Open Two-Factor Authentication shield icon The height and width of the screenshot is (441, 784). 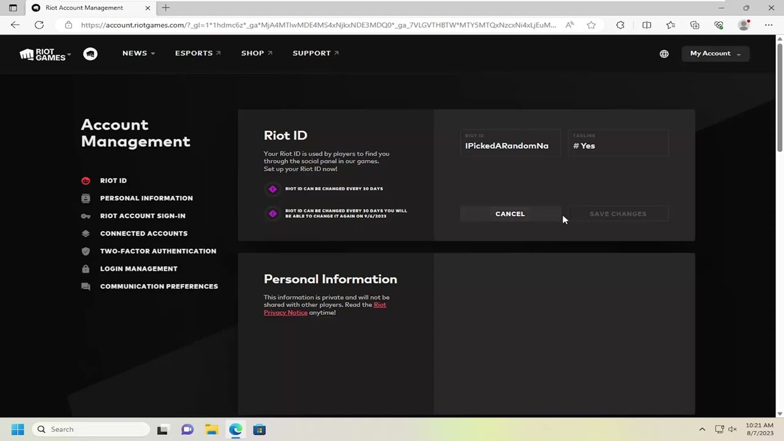coord(86,251)
